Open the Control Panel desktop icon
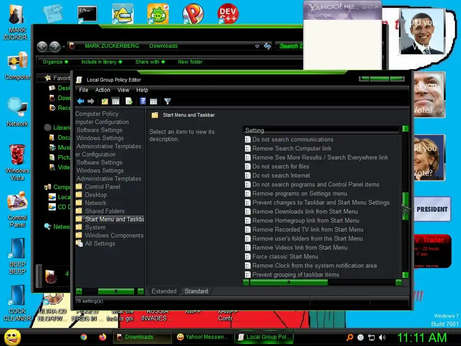461x346 pixels. (18, 209)
